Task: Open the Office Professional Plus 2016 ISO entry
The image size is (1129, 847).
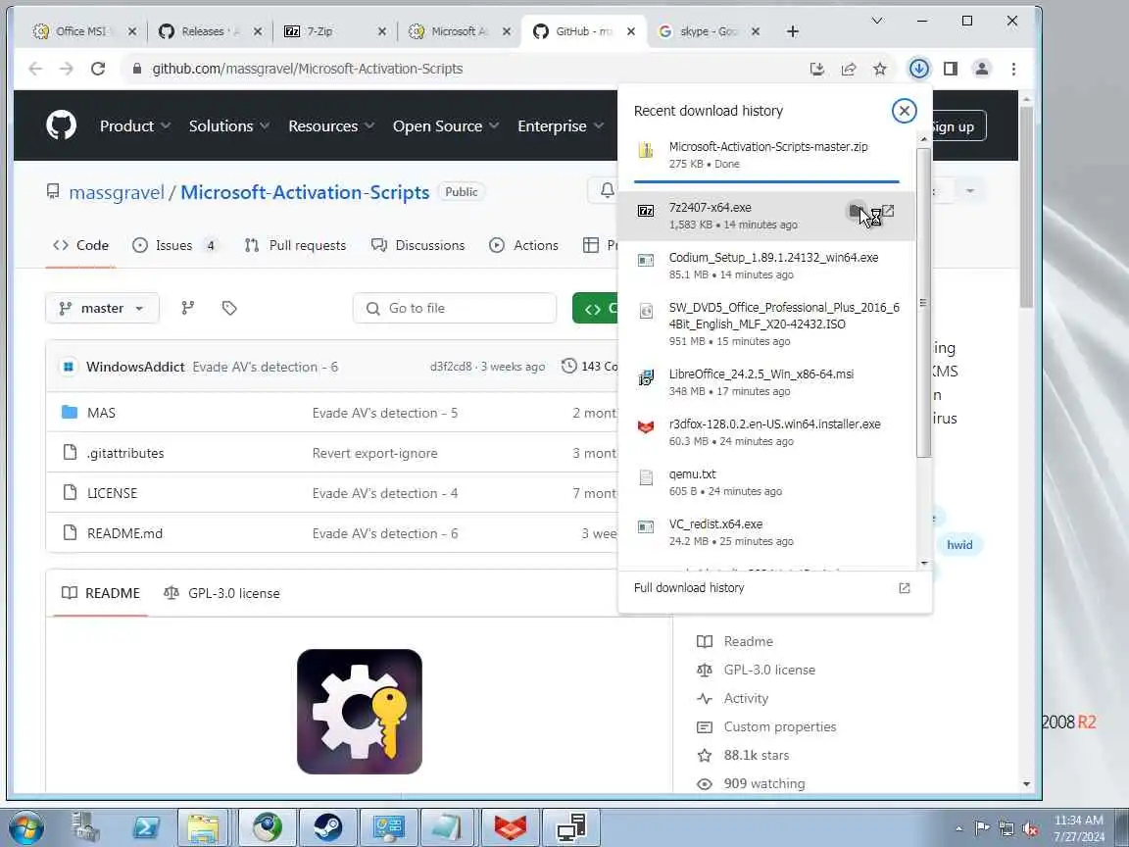Action: pyautogui.click(x=766, y=324)
